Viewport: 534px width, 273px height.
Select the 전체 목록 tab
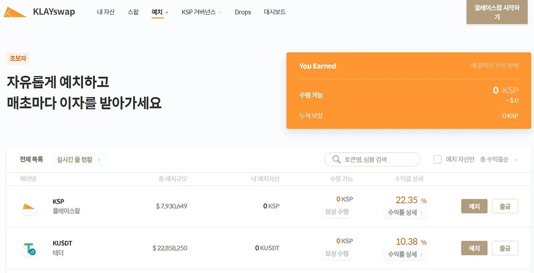click(31, 159)
